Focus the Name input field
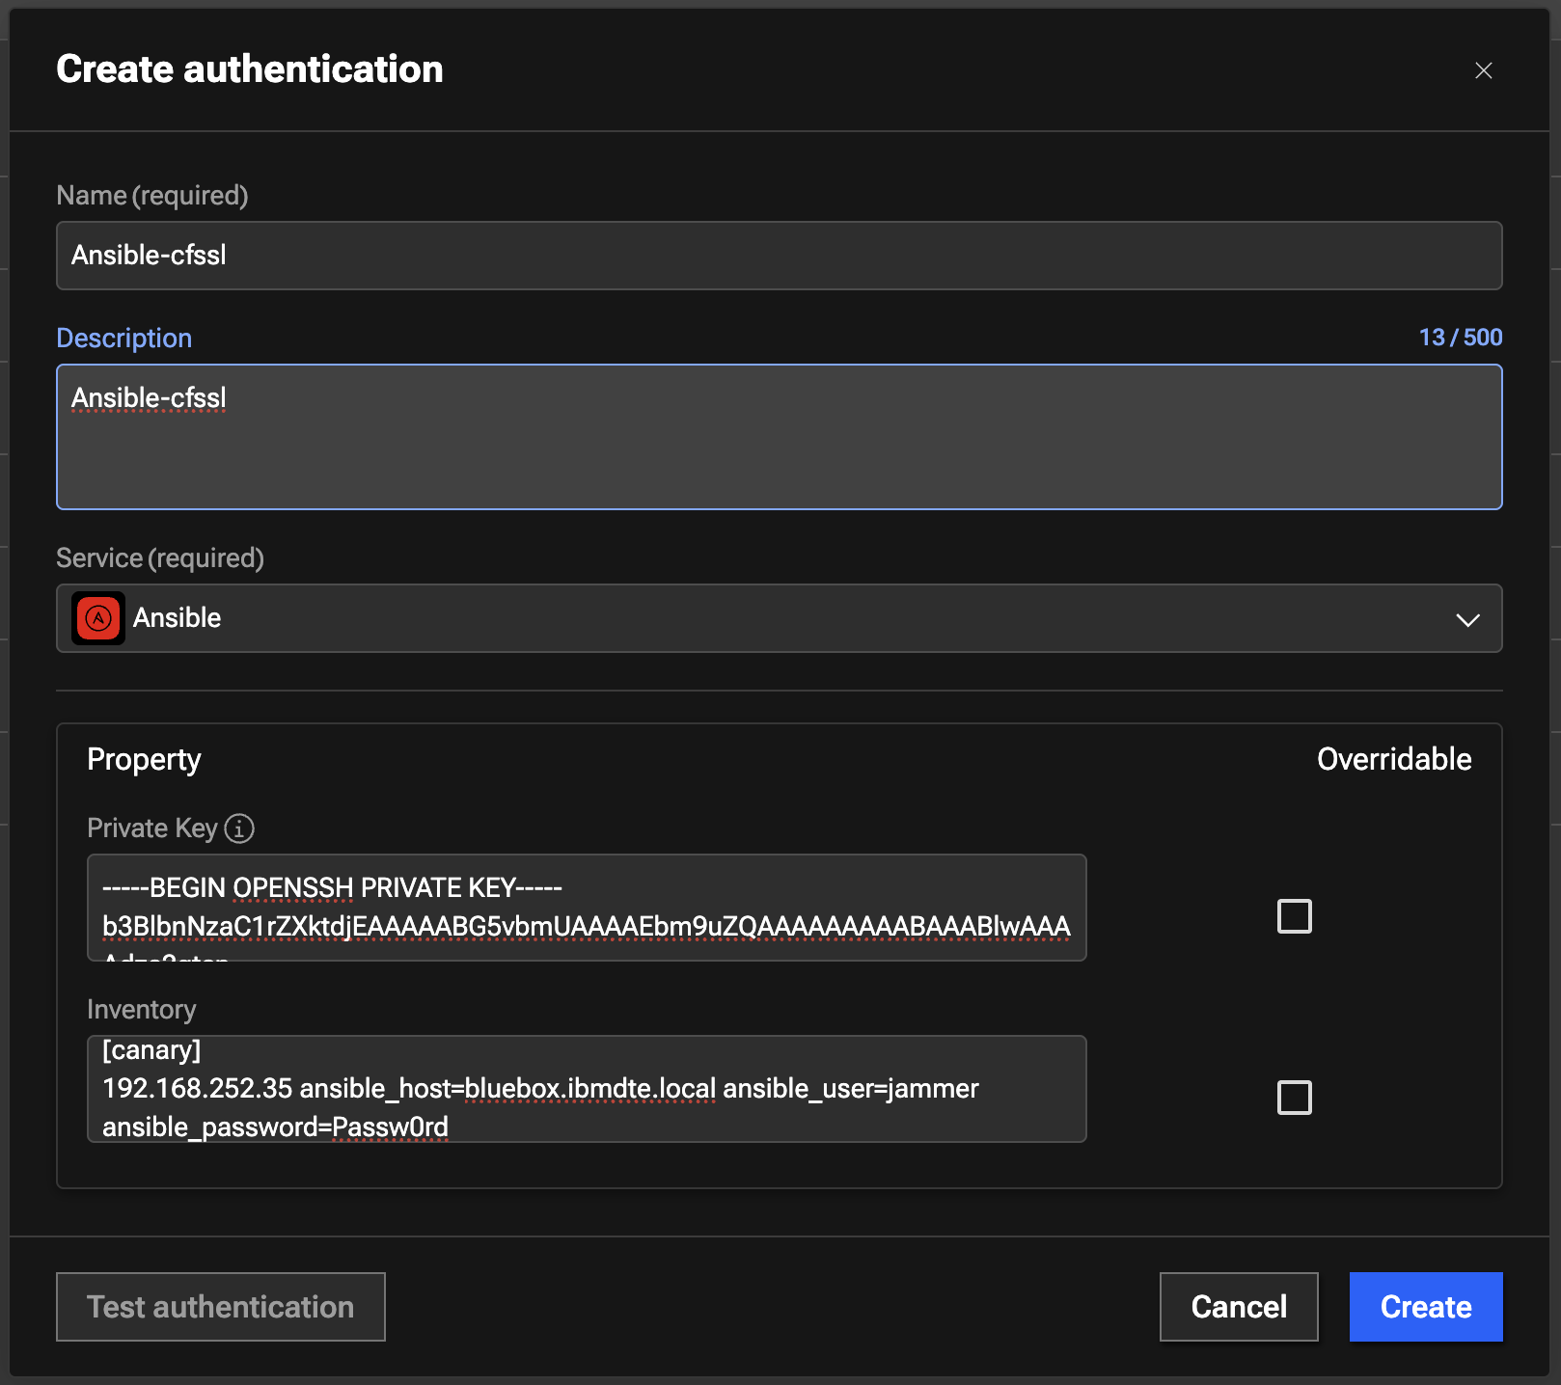This screenshot has height=1385, width=1561. (779, 256)
